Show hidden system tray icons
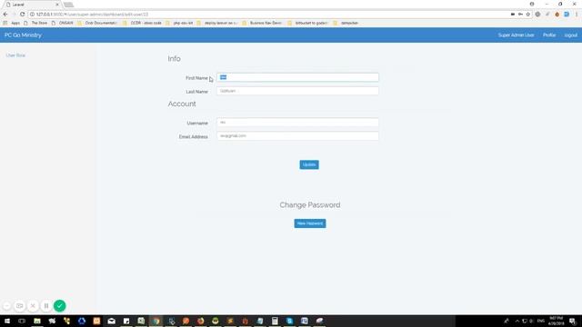 (517, 321)
